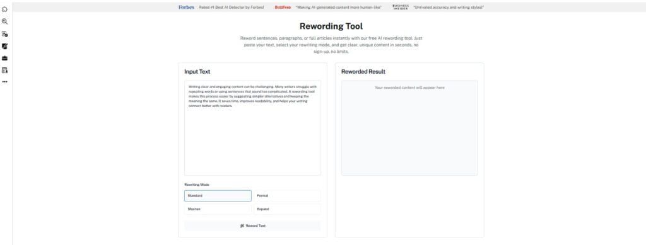Click the Rewording Tool page heading
646x245 pixels.
[331, 26]
